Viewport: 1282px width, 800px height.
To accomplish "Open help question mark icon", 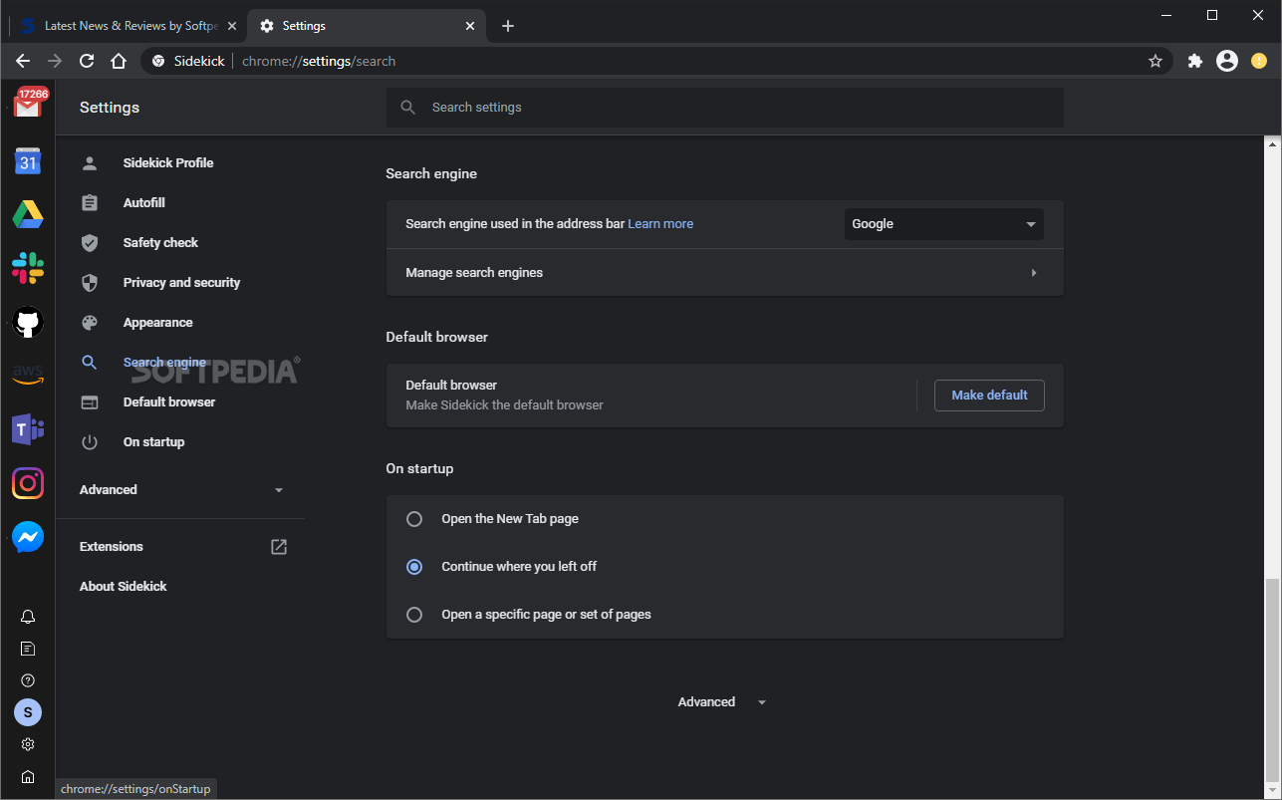I will tap(28, 680).
